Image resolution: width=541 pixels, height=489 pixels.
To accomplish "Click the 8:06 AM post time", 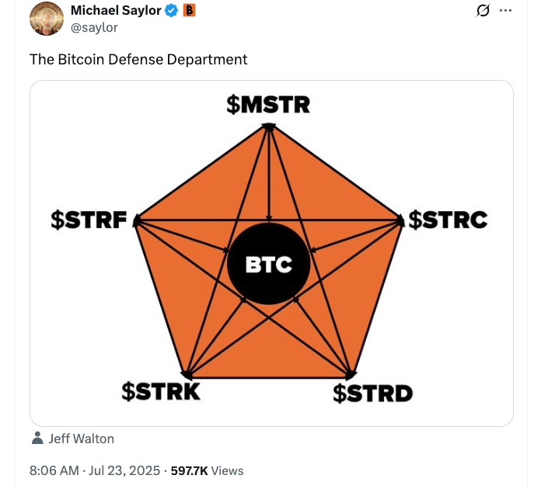I will click(x=54, y=470).
